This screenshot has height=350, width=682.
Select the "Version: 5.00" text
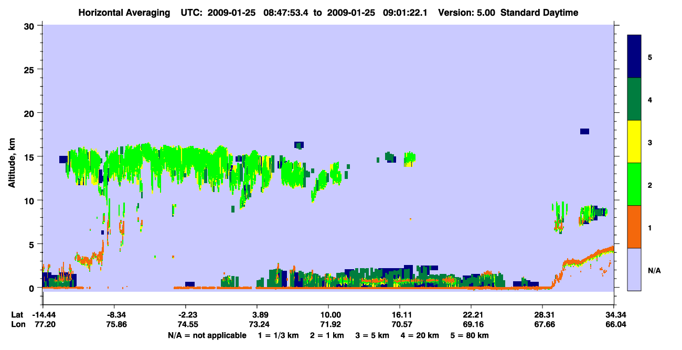(466, 13)
